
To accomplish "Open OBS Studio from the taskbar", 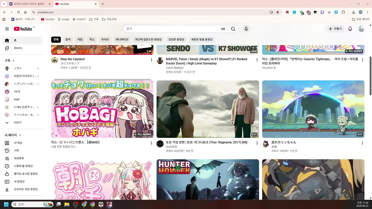I will tap(76, 204).
